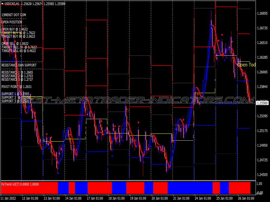Click the USDCAD,H1 symbol title text

(x=12, y=4)
